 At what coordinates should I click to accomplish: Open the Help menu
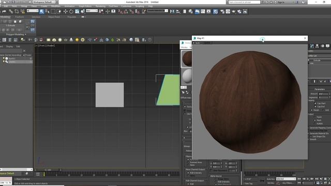tap(151, 6)
